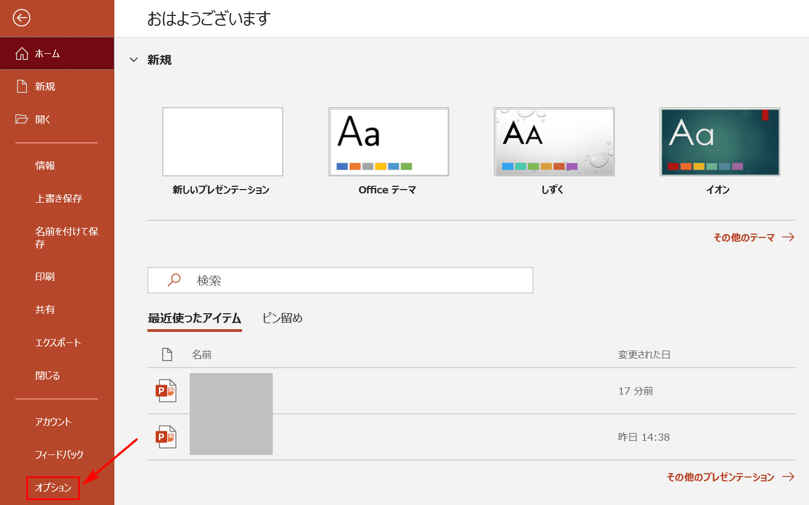Select the 新しいプレゼンテーション blank thumbnail
Screen dimensions: 809x505
tap(223, 142)
